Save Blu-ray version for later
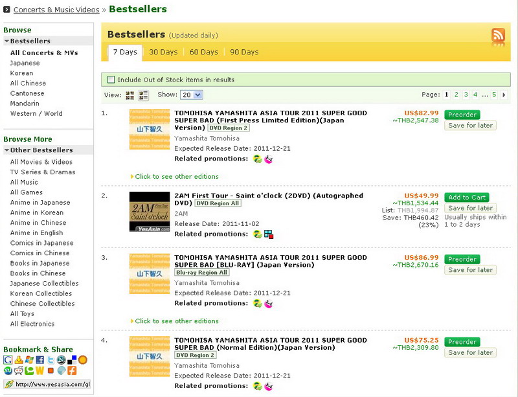Image resolution: width=518 pixels, height=397 pixels. click(470, 270)
